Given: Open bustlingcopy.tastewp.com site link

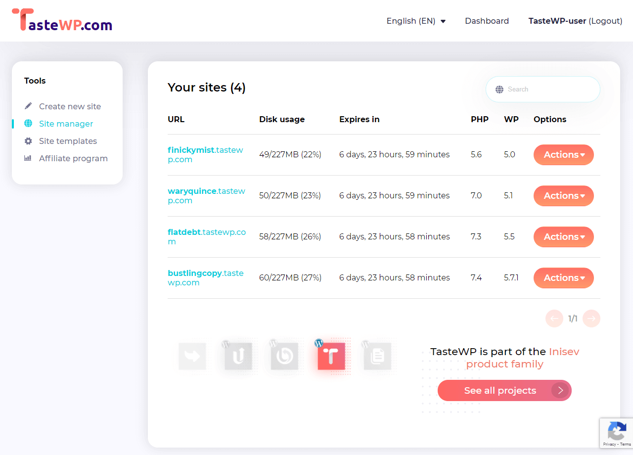Looking at the screenshot, I should (206, 278).
